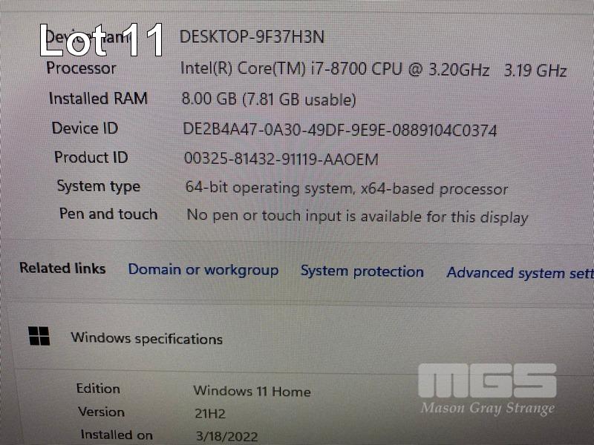Open Advanced system settings link
Screen dimensions: 594x445
coord(520,273)
